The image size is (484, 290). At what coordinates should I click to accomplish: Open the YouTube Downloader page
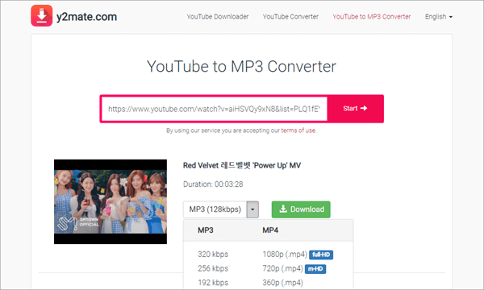coord(218,17)
